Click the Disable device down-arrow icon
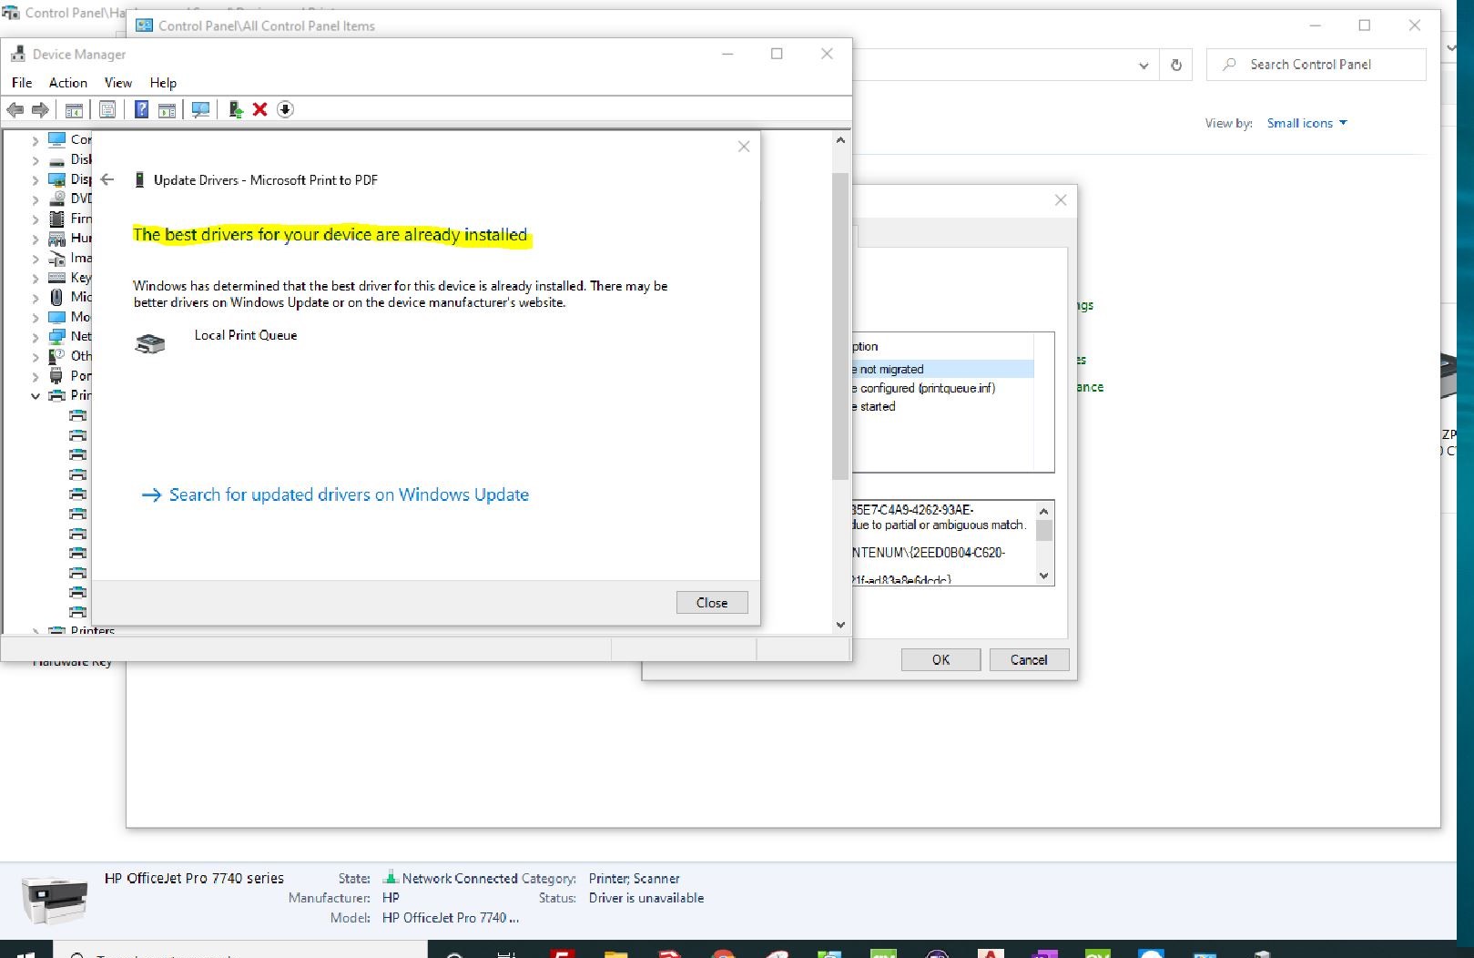This screenshot has height=958, width=1474. [285, 109]
